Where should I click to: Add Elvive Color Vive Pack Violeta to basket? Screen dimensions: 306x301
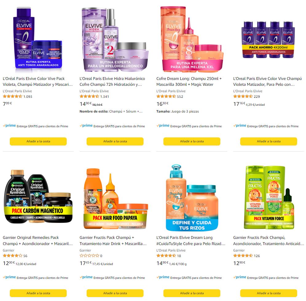(38, 141)
